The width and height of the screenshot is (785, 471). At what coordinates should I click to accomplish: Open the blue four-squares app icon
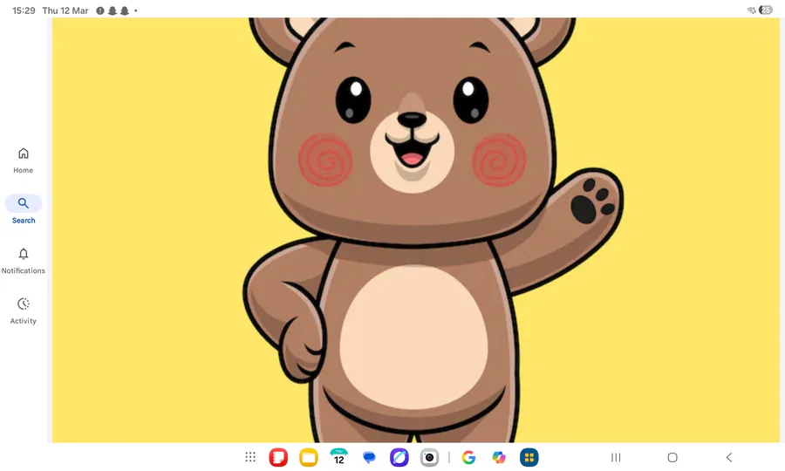(x=529, y=458)
